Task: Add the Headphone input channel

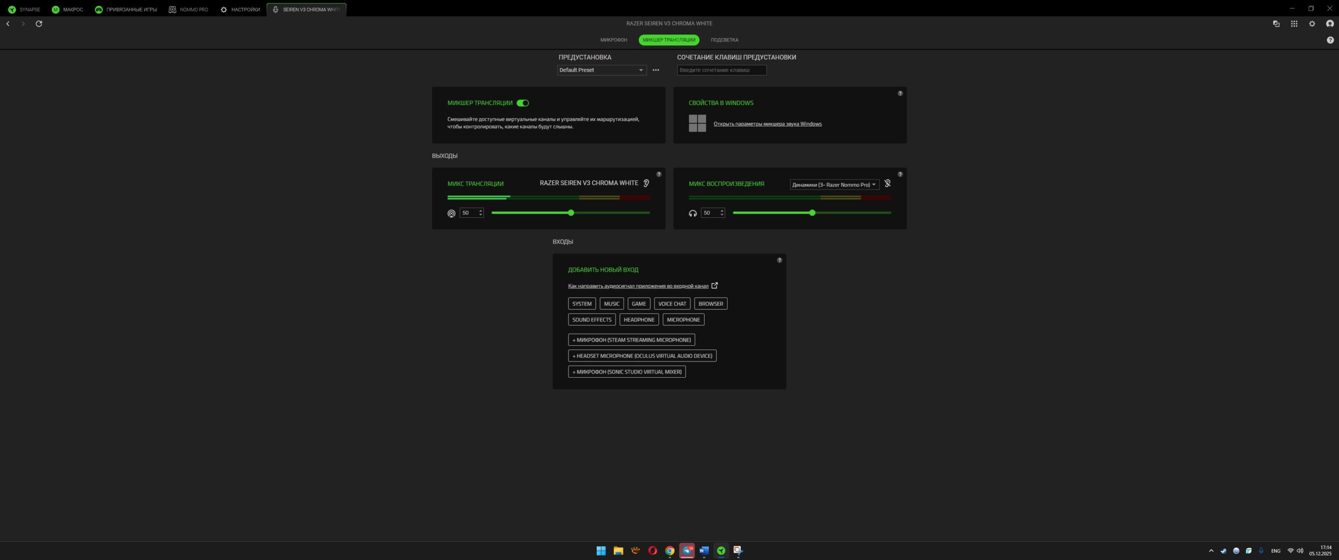Action: (639, 320)
